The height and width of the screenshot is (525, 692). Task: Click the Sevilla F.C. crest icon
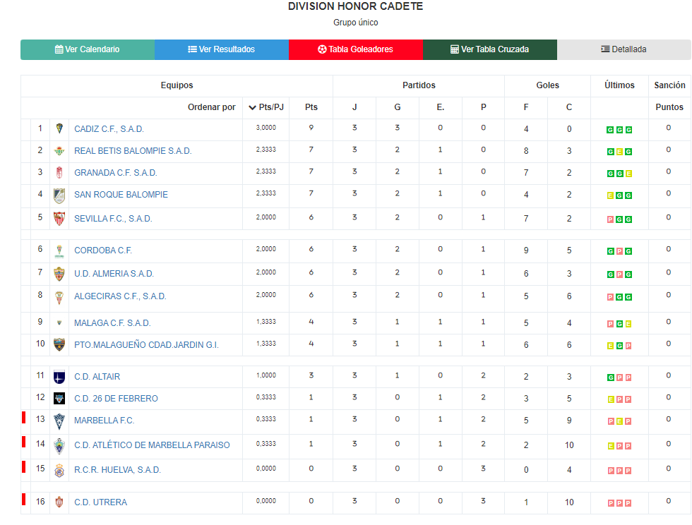coord(59,218)
